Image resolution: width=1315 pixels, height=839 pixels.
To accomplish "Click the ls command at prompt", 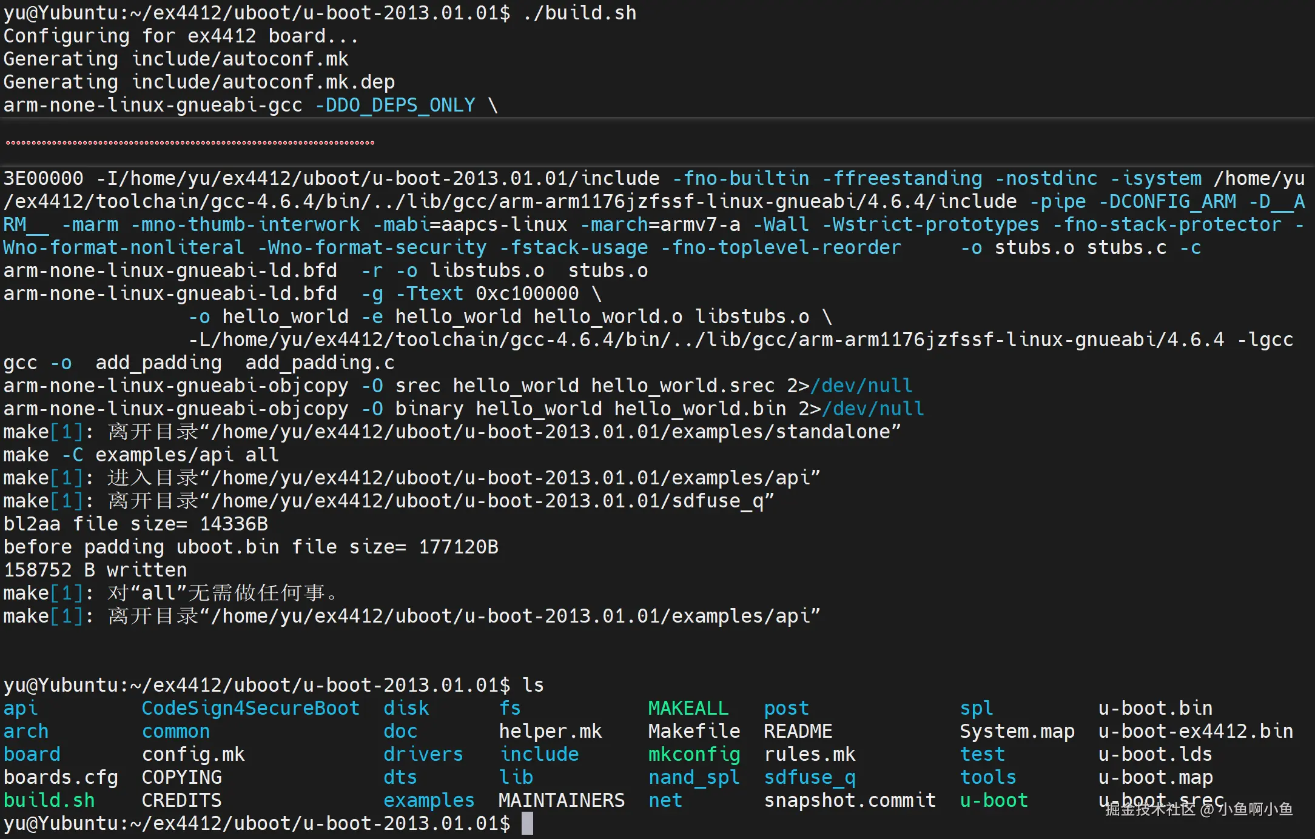I will (533, 685).
